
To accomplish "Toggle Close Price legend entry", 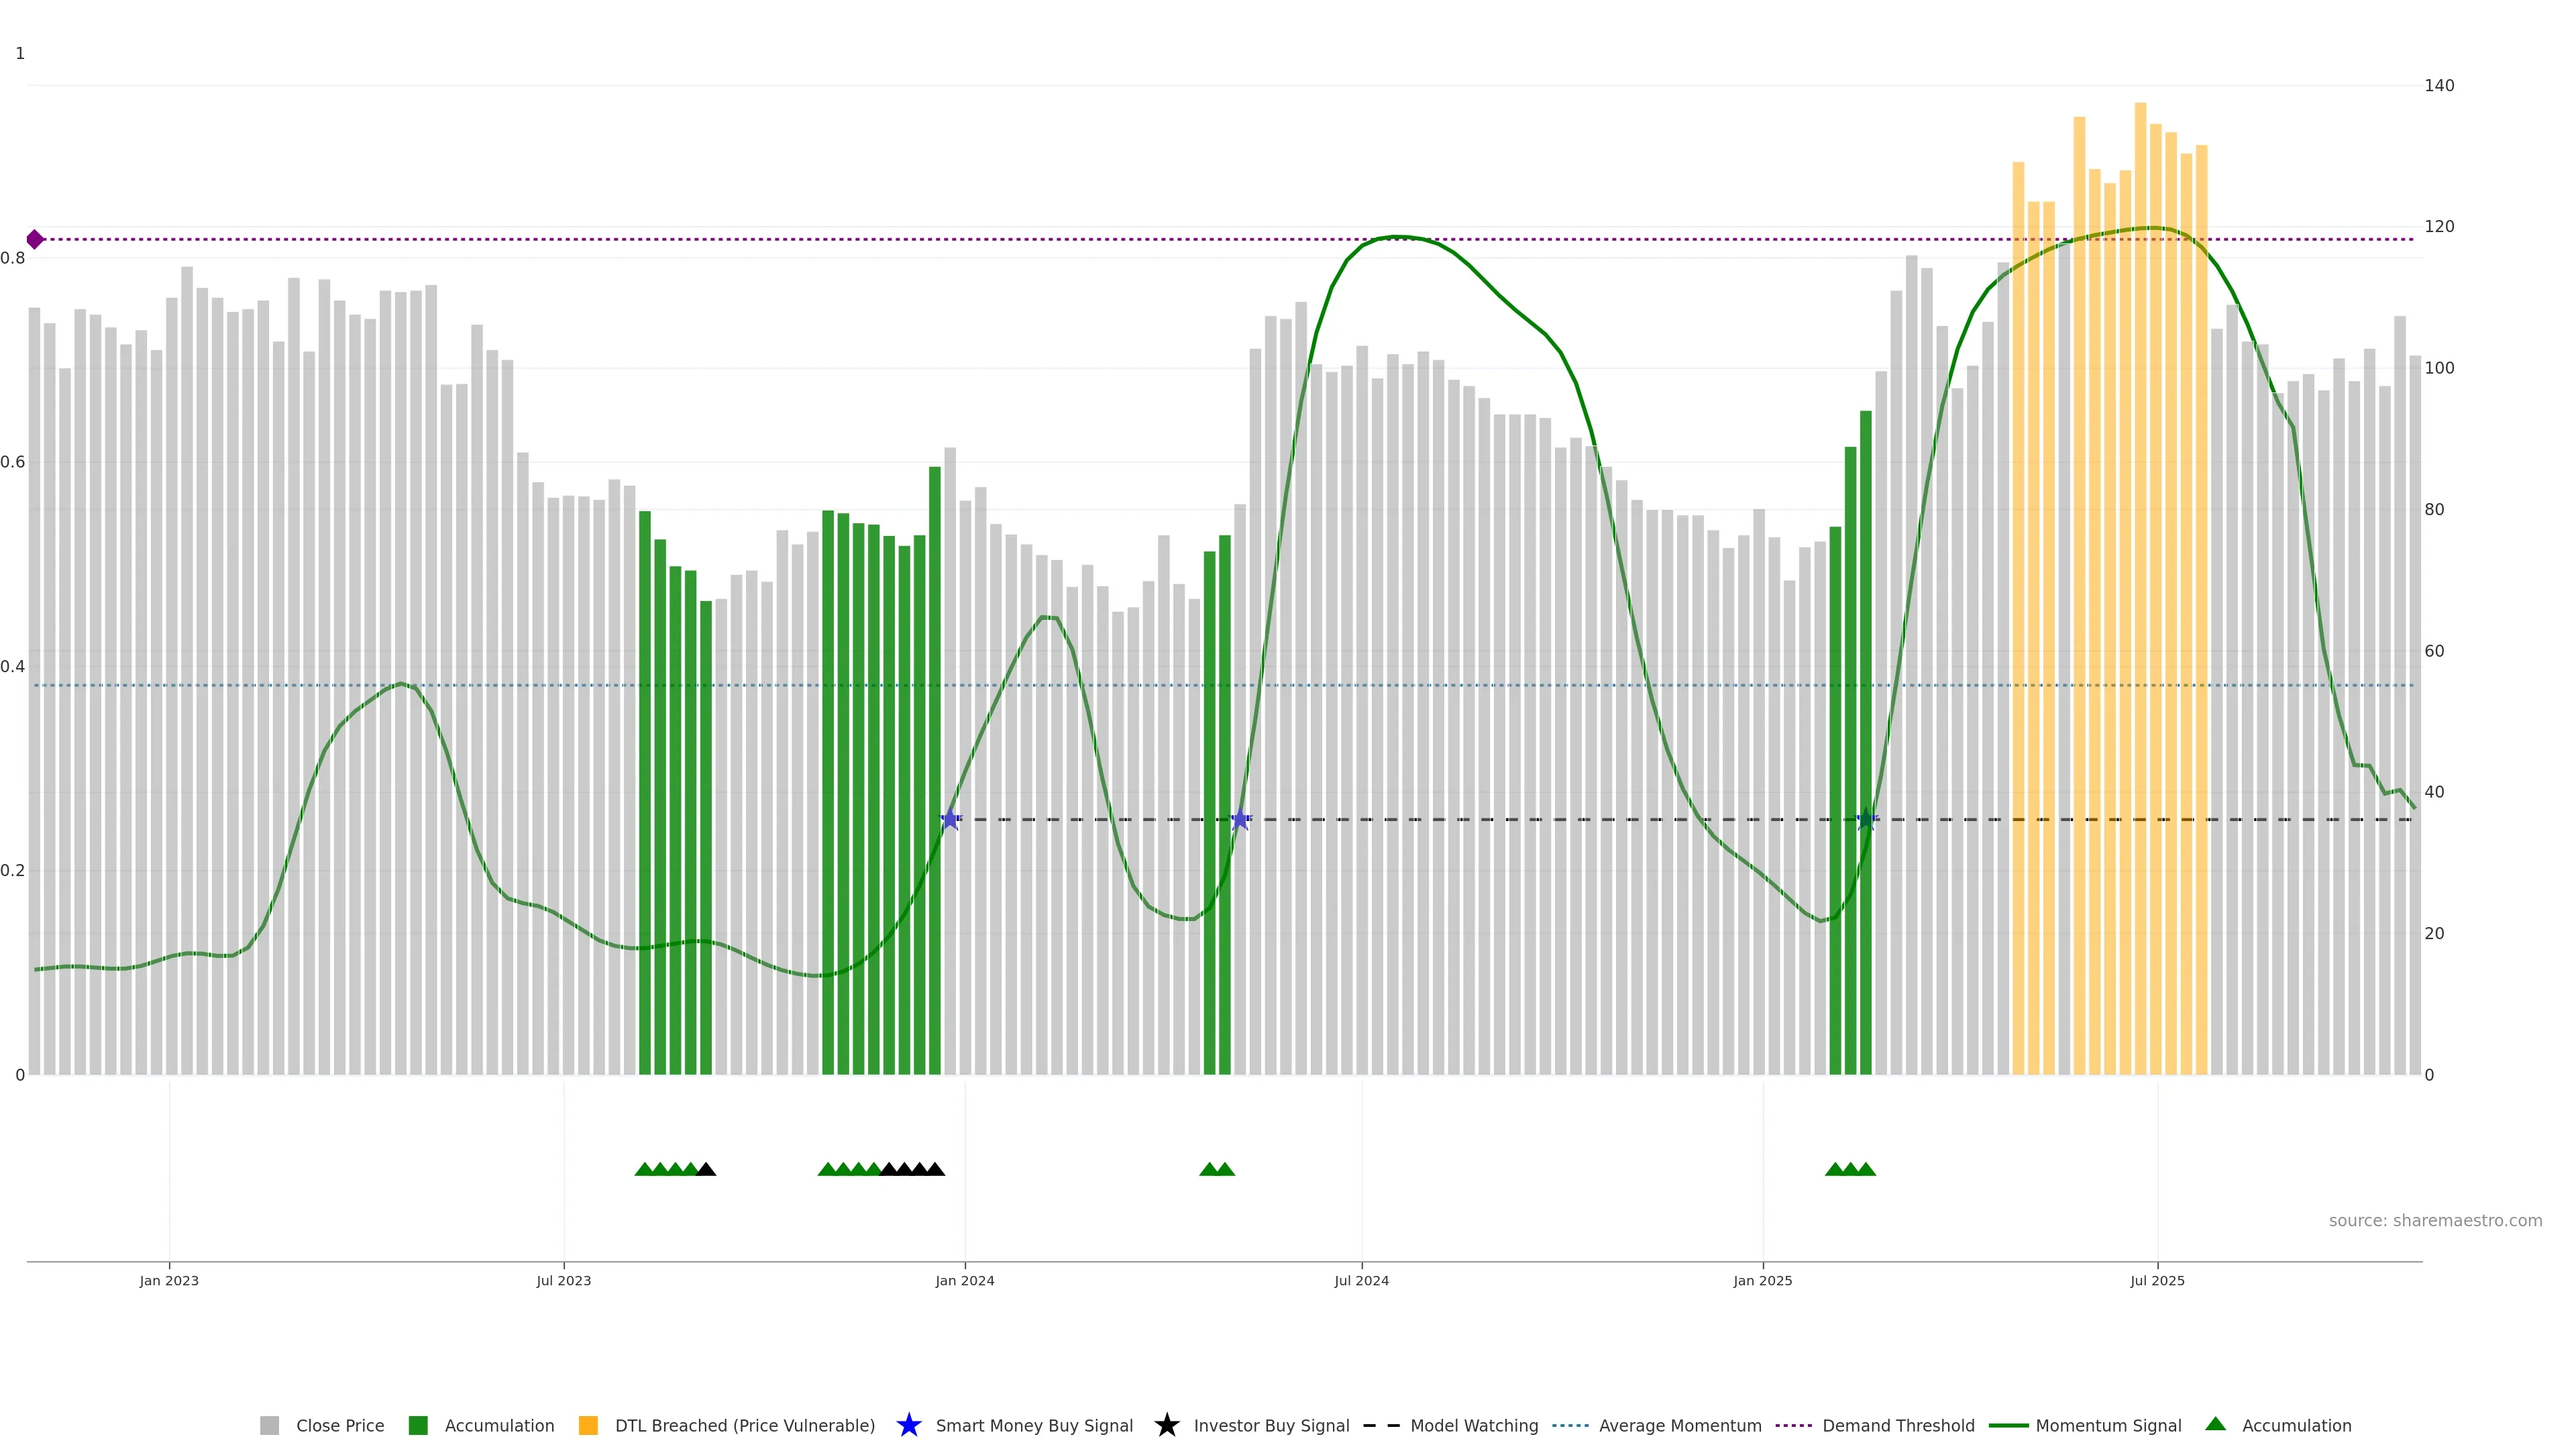I will [339, 1426].
